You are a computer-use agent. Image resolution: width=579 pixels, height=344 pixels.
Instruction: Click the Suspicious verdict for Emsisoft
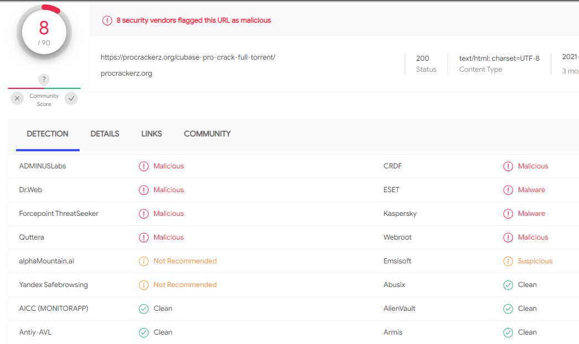(535, 261)
